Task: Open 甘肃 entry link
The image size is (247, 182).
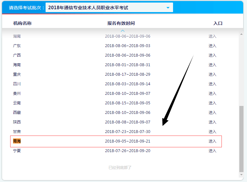Action: (x=212, y=132)
